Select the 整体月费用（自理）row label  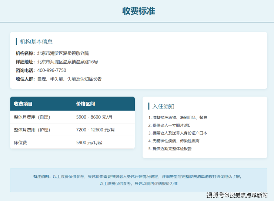tap(32, 117)
